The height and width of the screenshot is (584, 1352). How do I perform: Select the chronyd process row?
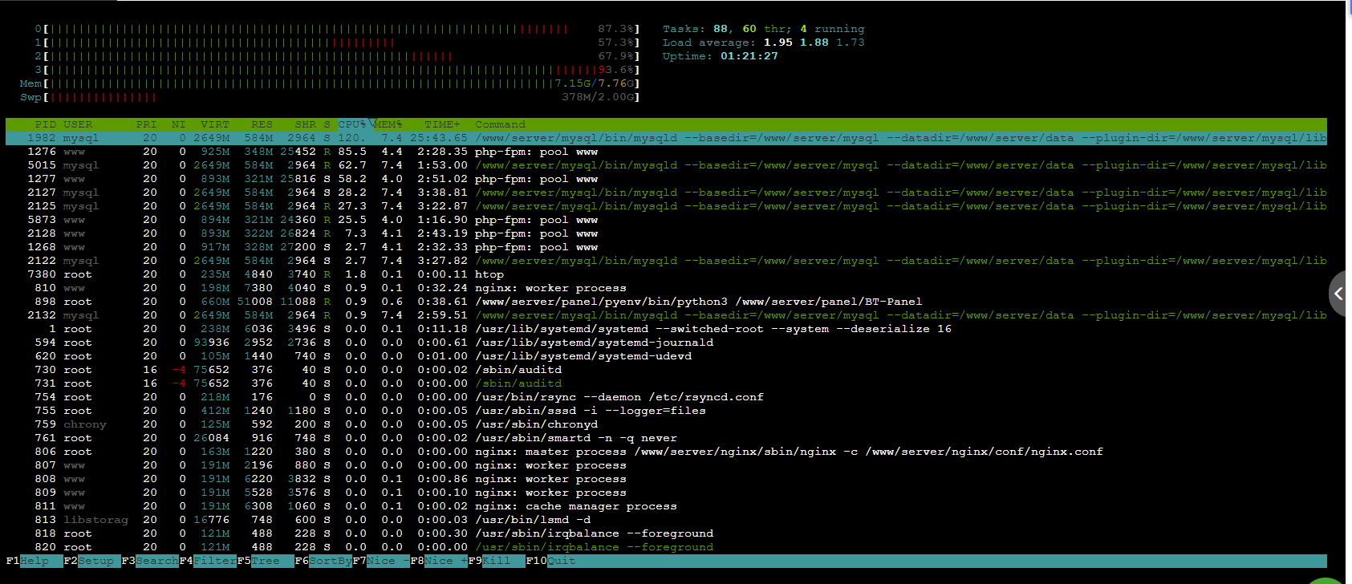point(666,424)
